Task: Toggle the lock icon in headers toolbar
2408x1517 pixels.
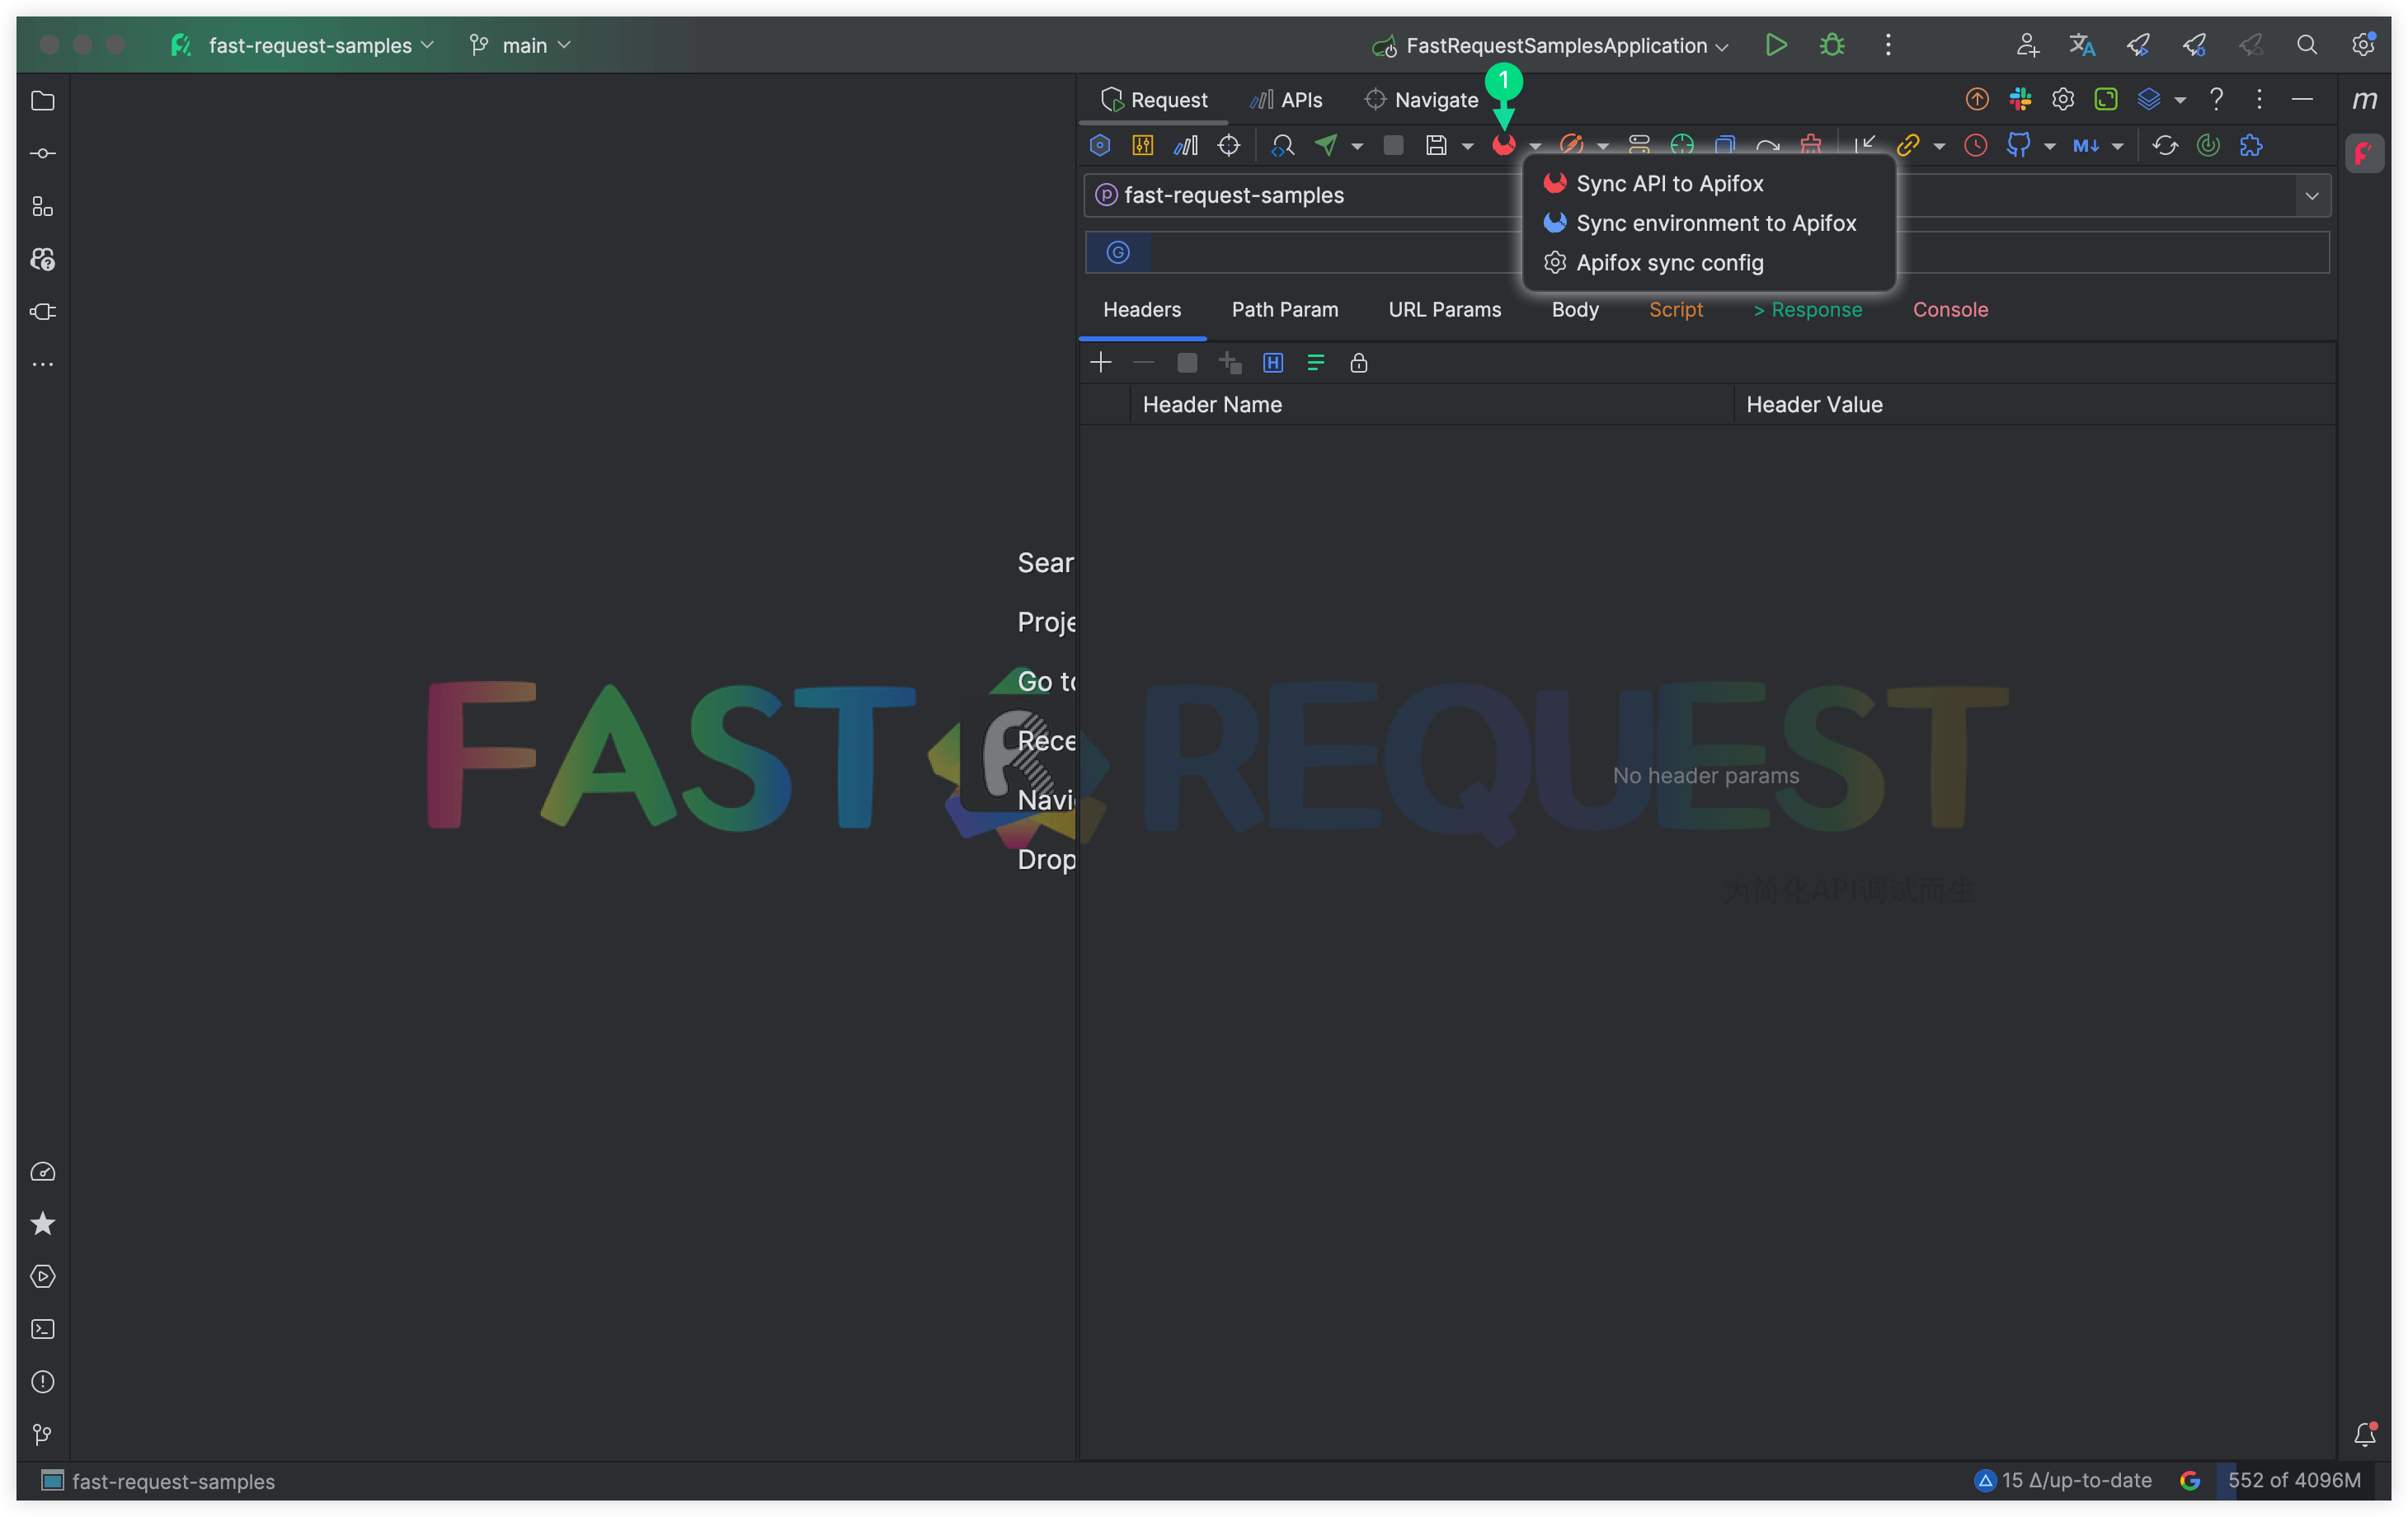Action: [1358, 363]
